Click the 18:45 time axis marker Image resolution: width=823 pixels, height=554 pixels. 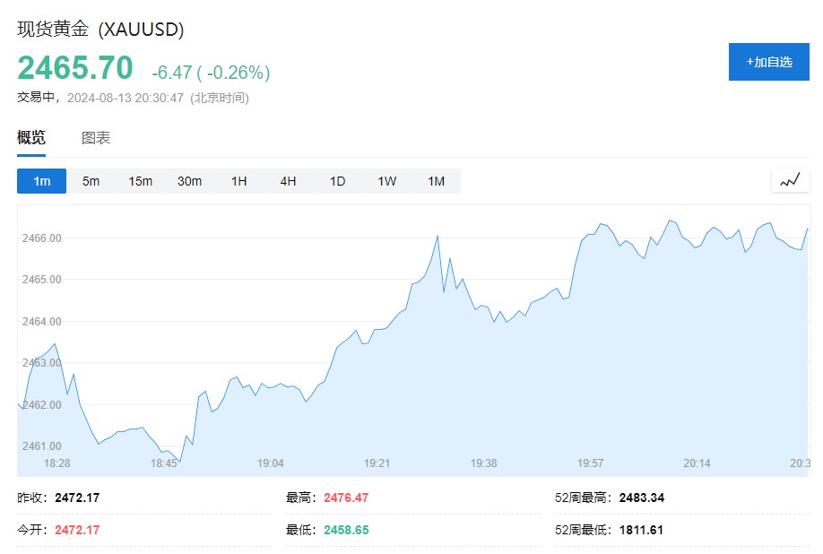coord(164,463)
